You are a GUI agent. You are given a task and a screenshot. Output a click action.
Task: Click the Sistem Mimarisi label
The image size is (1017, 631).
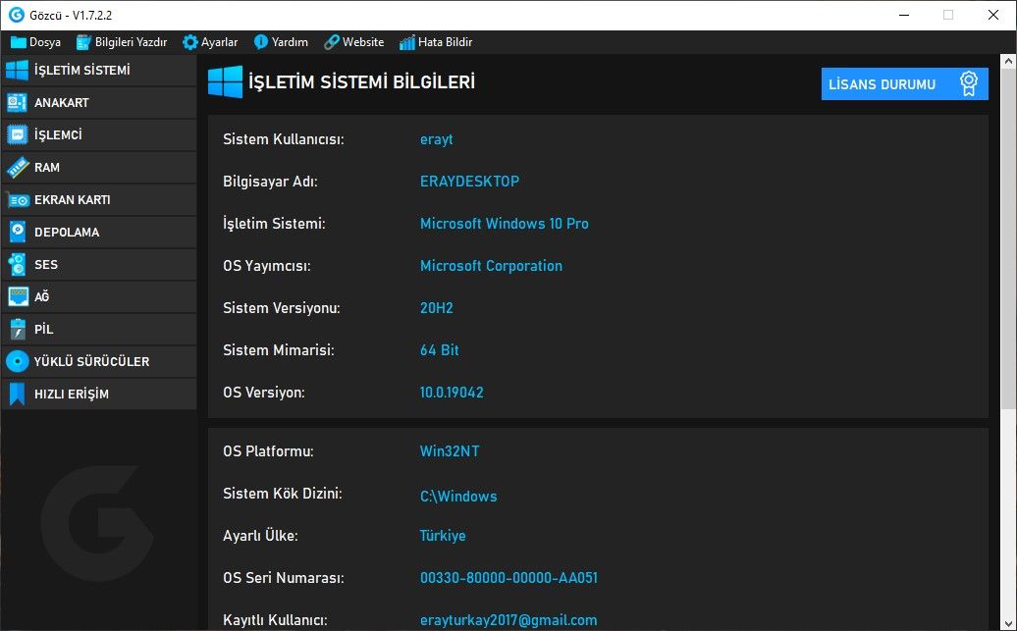tap(278, 350)
